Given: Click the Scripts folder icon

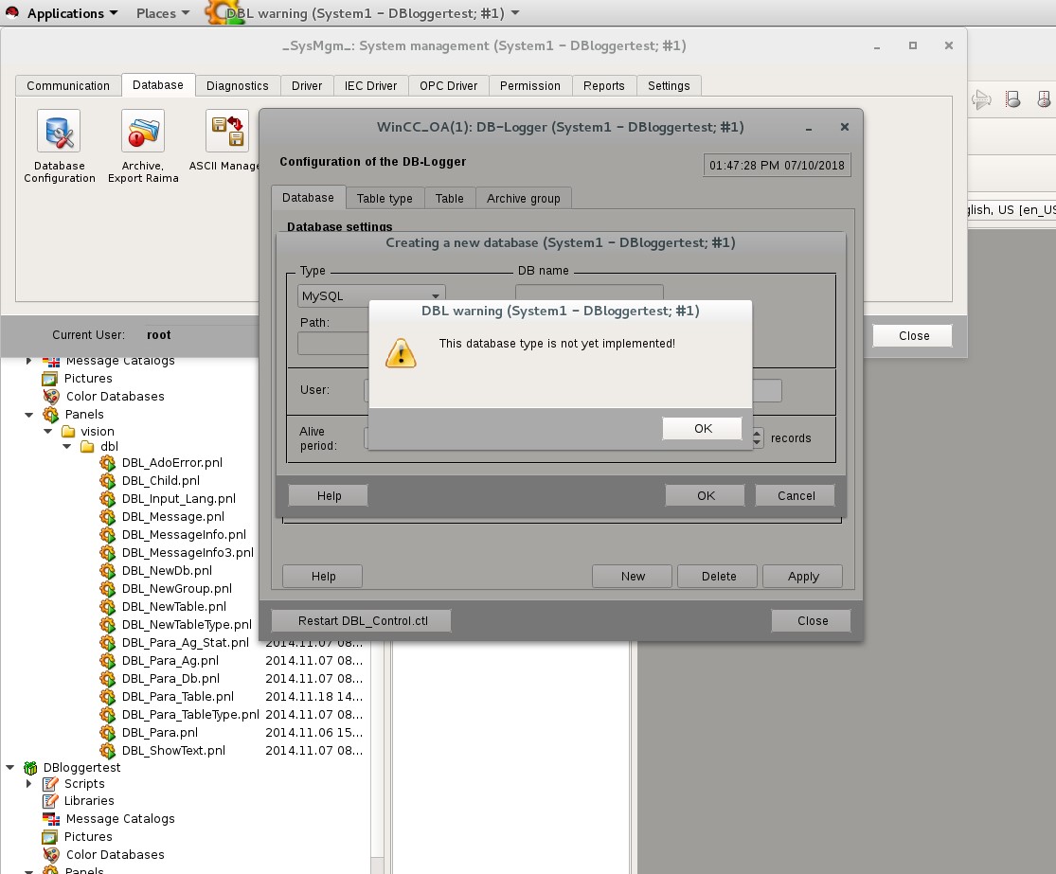Looking at the screenshot, I should click(x=51, y=784).
